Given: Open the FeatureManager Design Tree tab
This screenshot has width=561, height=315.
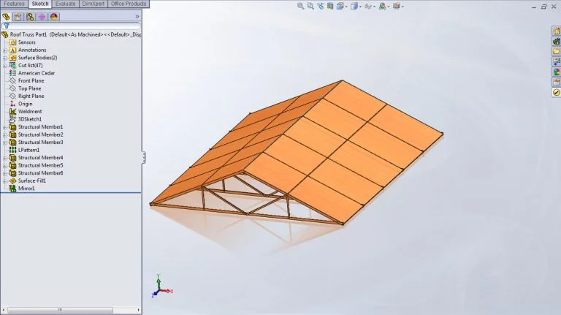Looking at the screenshot, I should click(x=7, y=16).
